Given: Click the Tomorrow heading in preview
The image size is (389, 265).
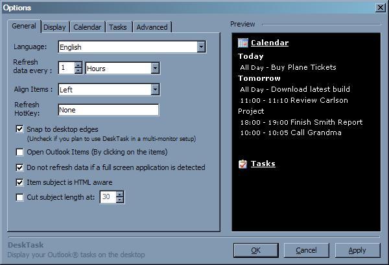Looking at the screenshot, I should click(259, 78).
